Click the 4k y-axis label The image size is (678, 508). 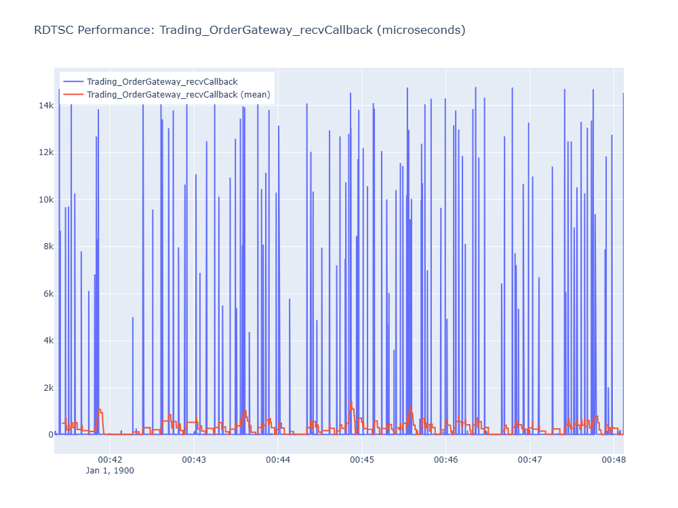[48, 341]
